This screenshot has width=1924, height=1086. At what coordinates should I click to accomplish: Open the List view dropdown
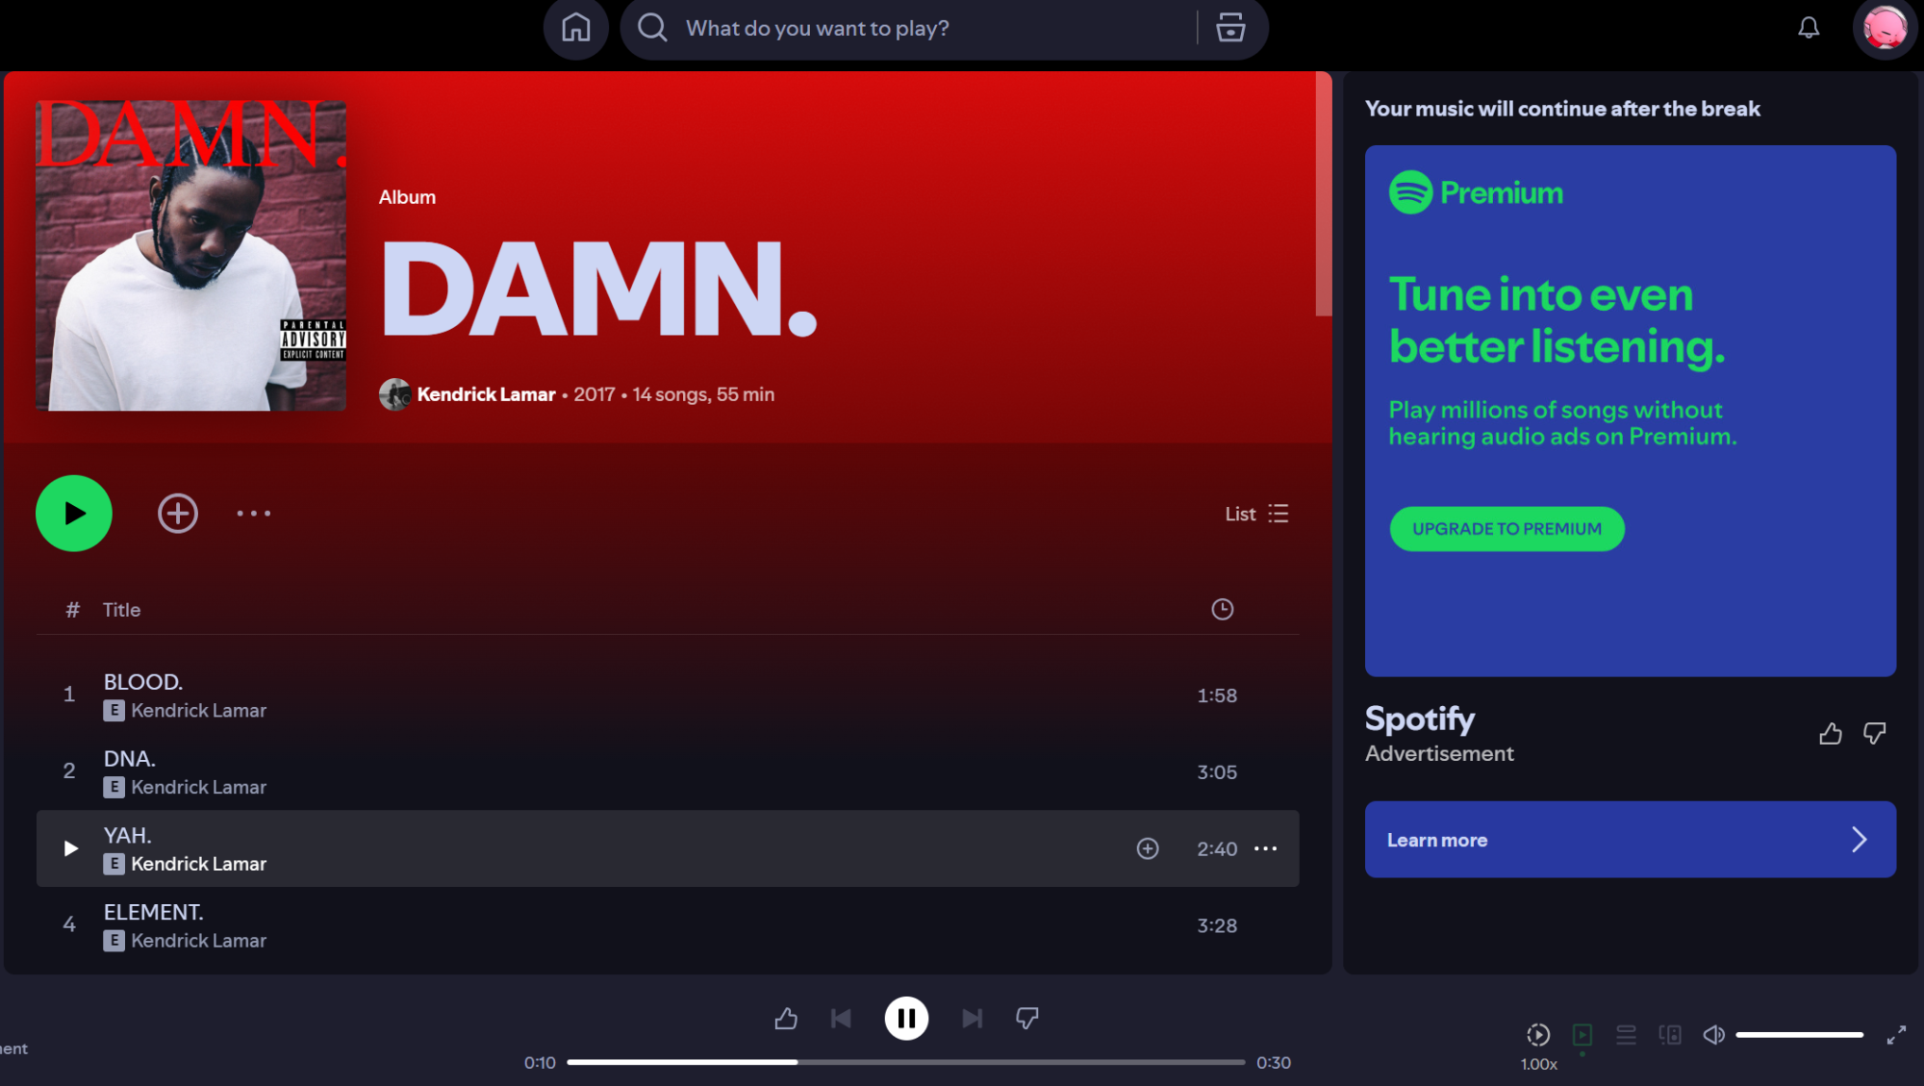(x=1255, y=514)
